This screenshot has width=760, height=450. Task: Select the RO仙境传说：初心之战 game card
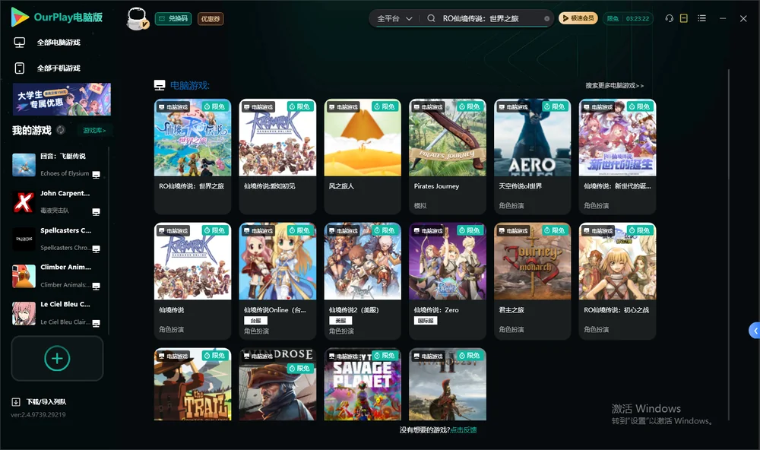[x=617, y=280]
